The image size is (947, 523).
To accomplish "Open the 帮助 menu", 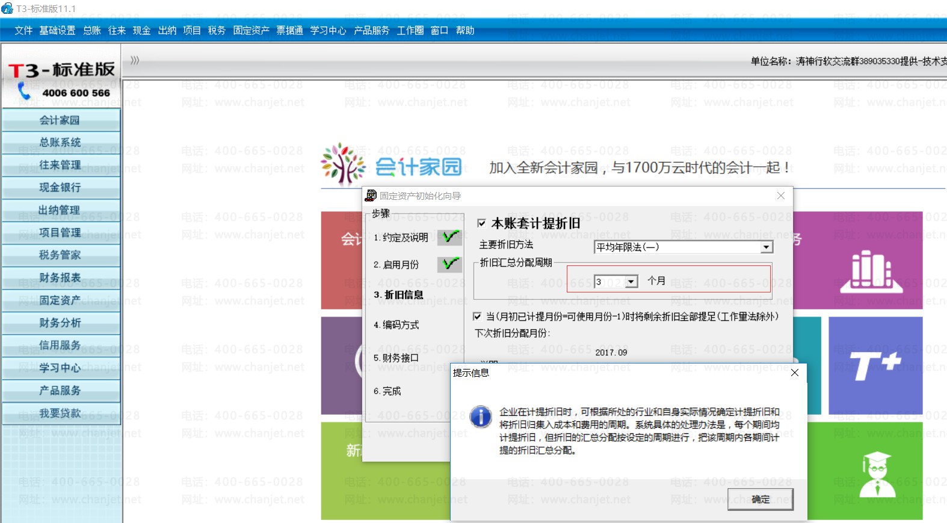I will tap(465, 31).
